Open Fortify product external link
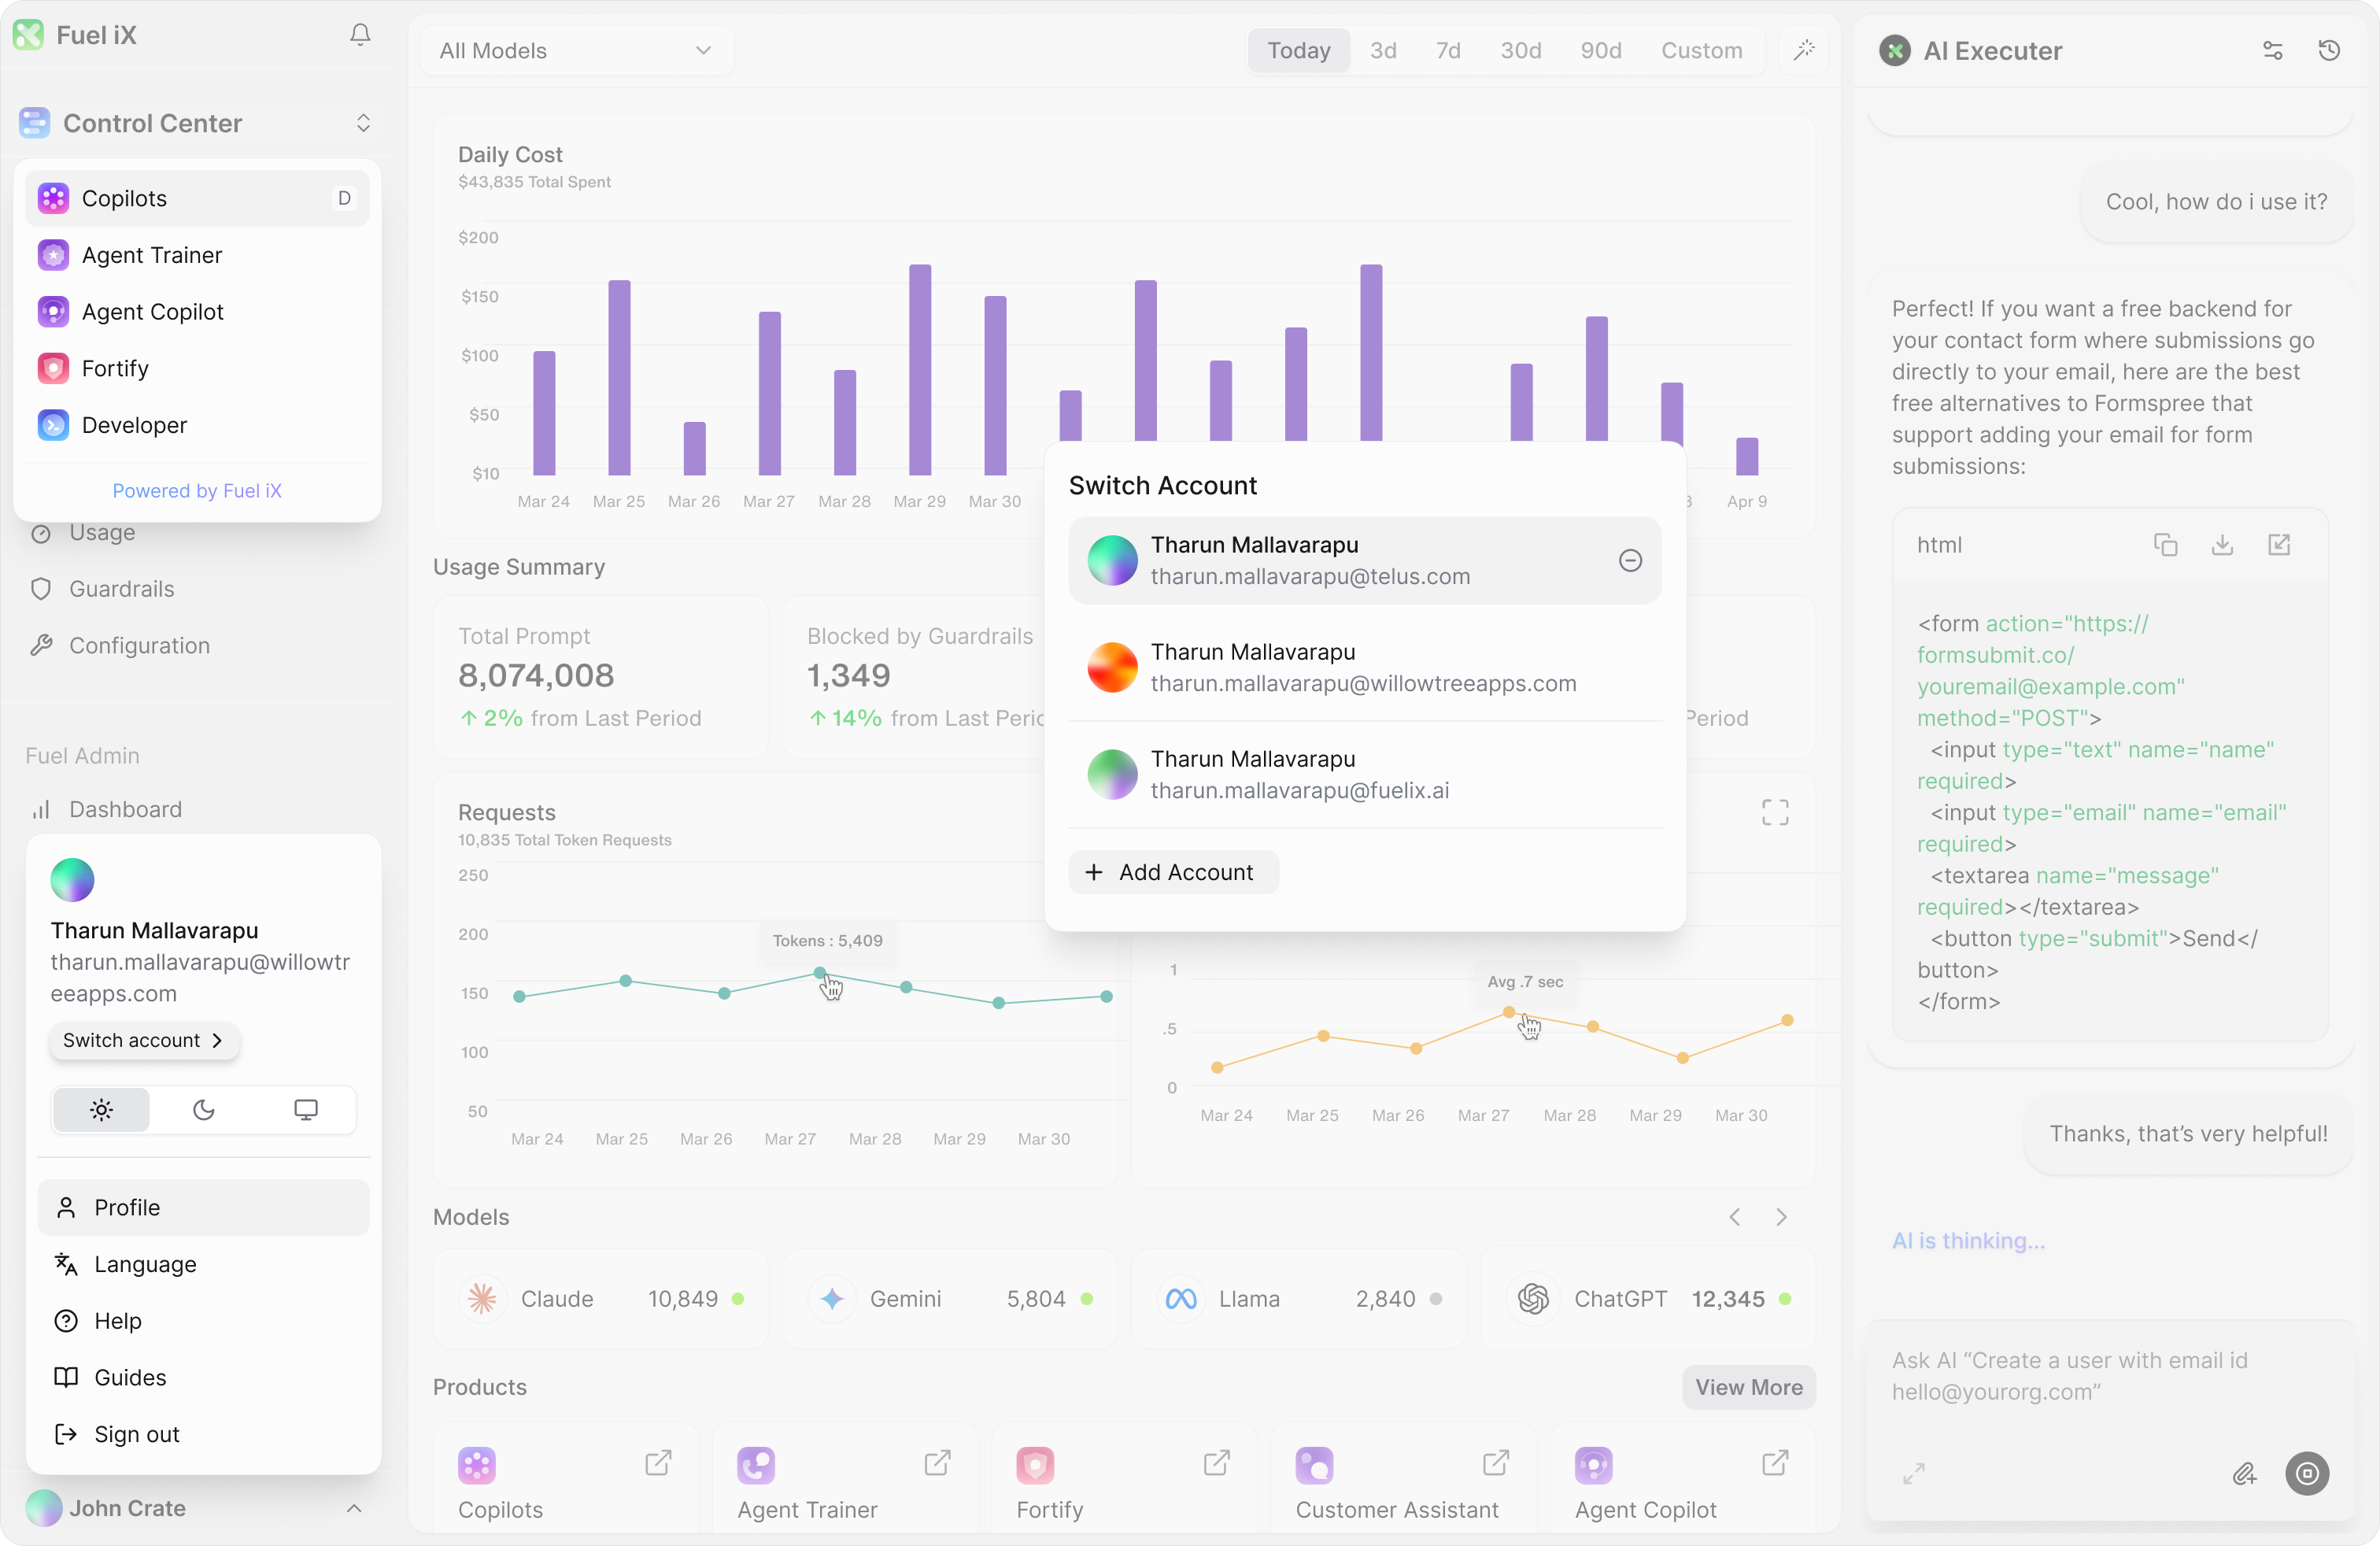Image resolution: width=2380 pixels, height=1546 pixels. [1216, 1463]
